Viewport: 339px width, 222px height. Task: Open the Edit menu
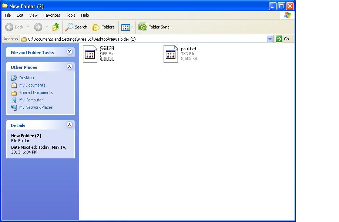(x=20, y=15)
